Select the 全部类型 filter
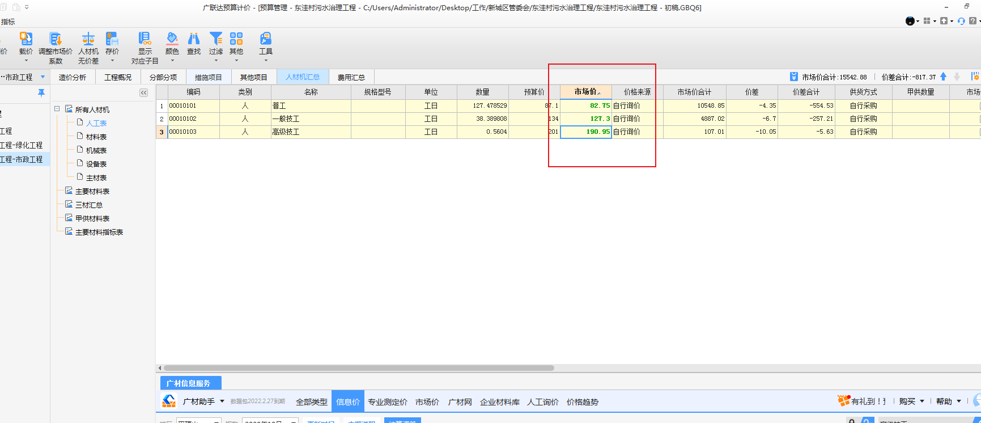Image resolution: width=981 pixels, height=423 pixels. [x=312, y=401]
